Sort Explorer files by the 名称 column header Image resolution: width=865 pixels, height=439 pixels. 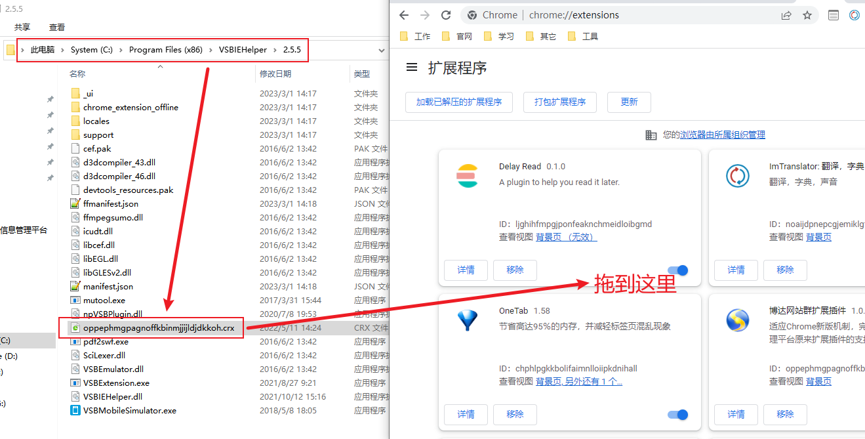(78, 74)
